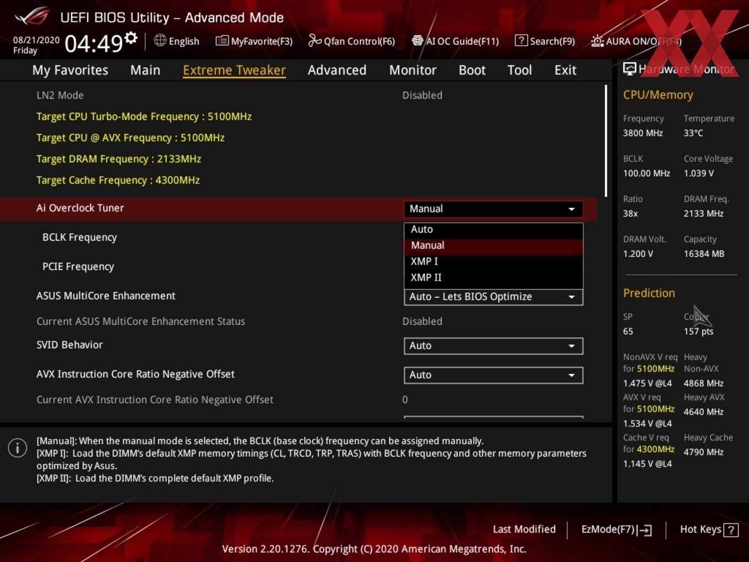Click Target CPU @ AVX Frequency text
Viewport: 749px width, 562px height.
tap(131, 138)
